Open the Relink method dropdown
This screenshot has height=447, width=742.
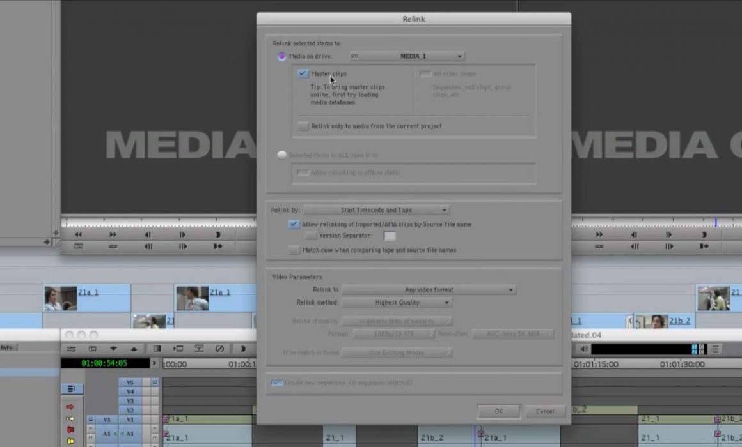[x=397, y=303]
